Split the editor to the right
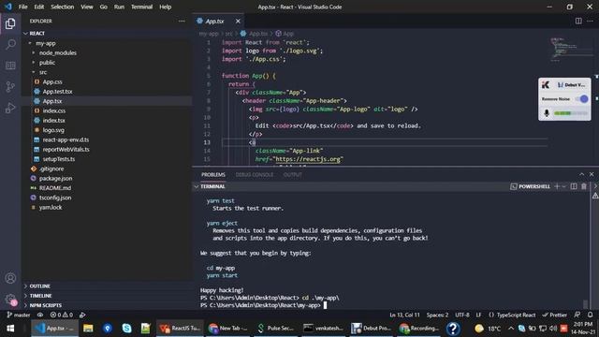The height and width of the screenshot is (337, 599). coord(578,21)
